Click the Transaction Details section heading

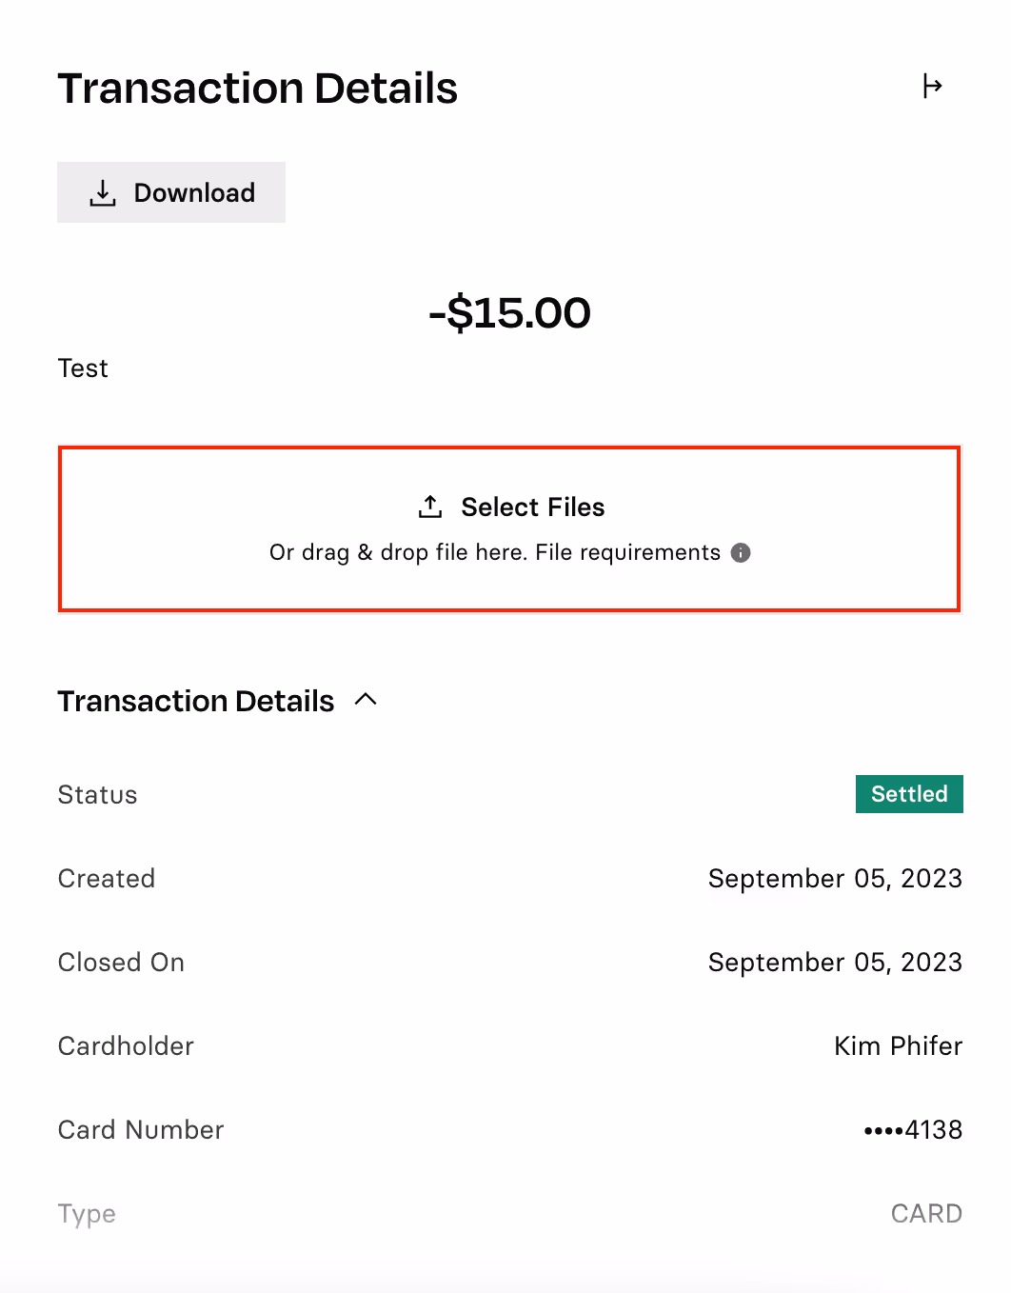196,701
